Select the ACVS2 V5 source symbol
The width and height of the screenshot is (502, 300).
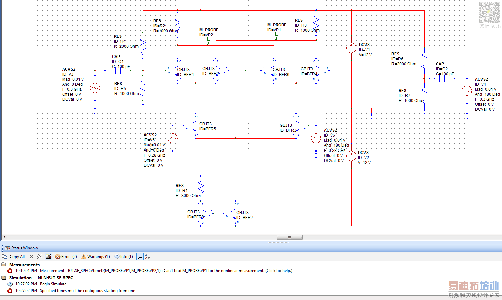[x=173, y=138]
